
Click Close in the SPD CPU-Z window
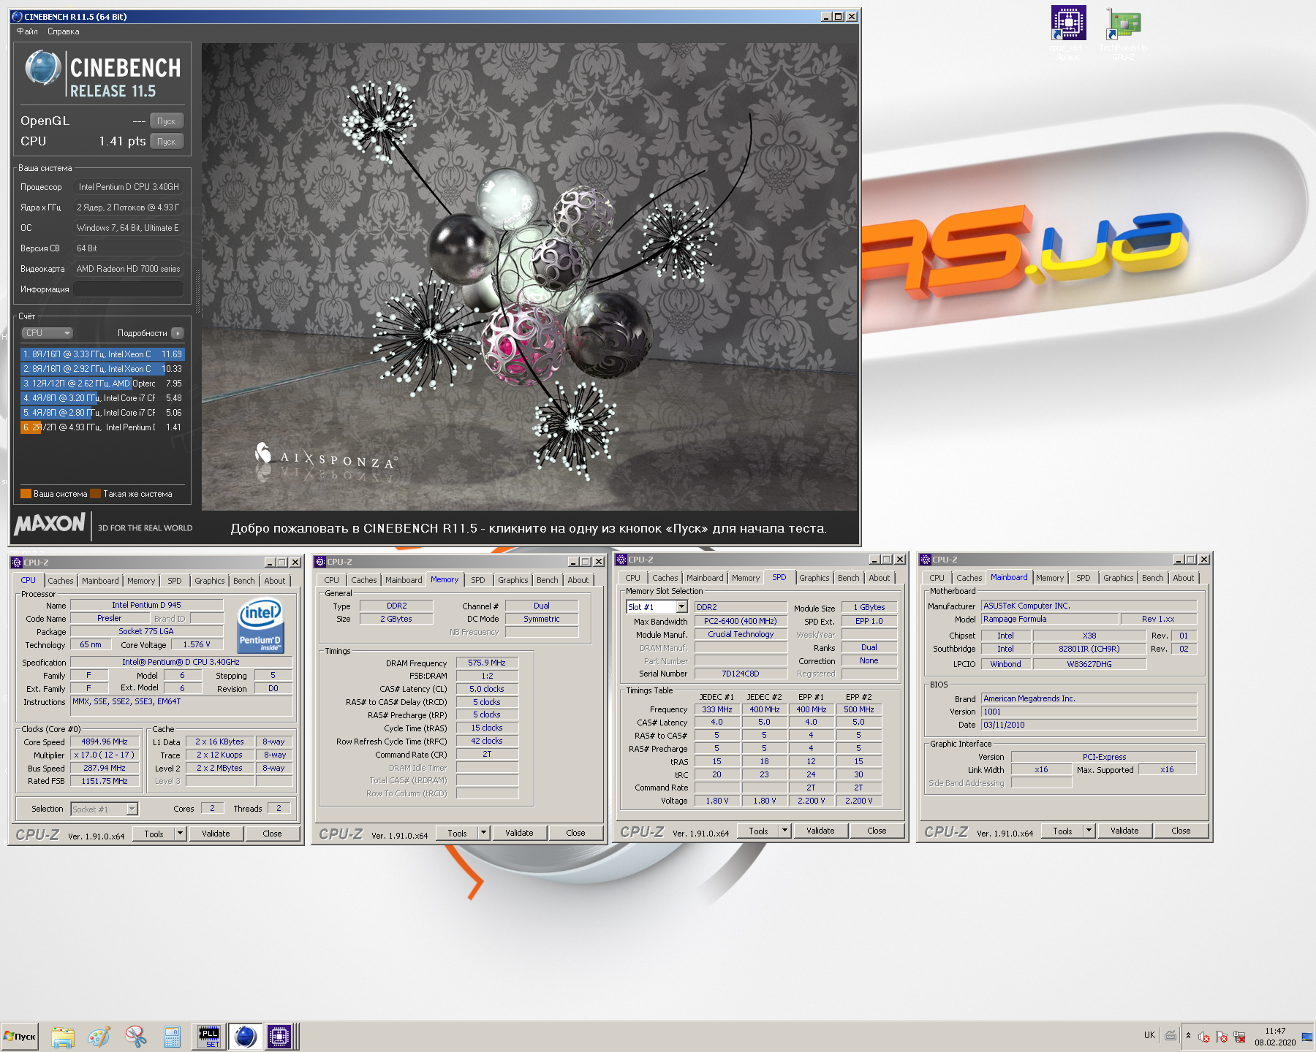pos(877,831)
